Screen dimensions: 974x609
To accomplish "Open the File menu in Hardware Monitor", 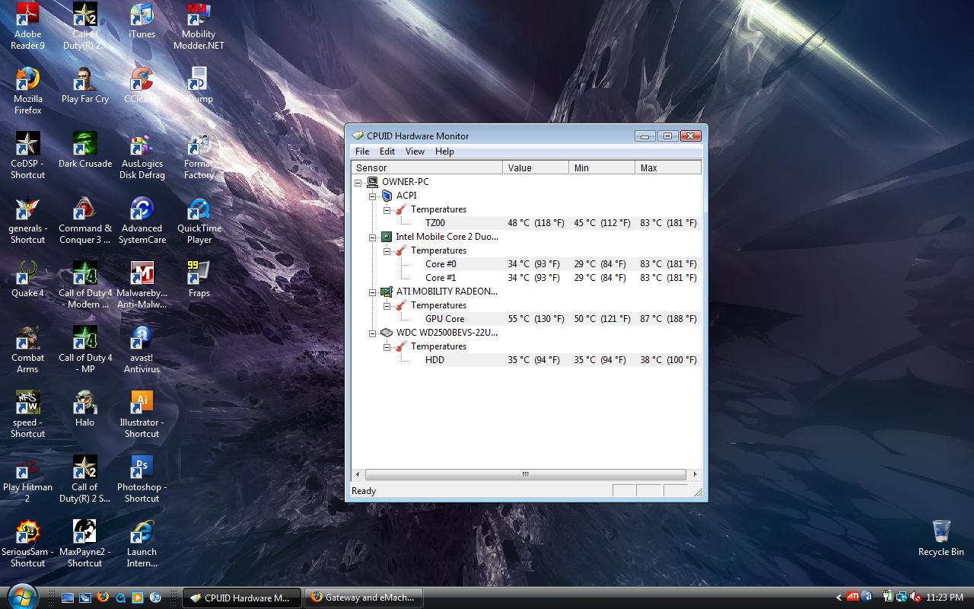I will tap(362, 151).
